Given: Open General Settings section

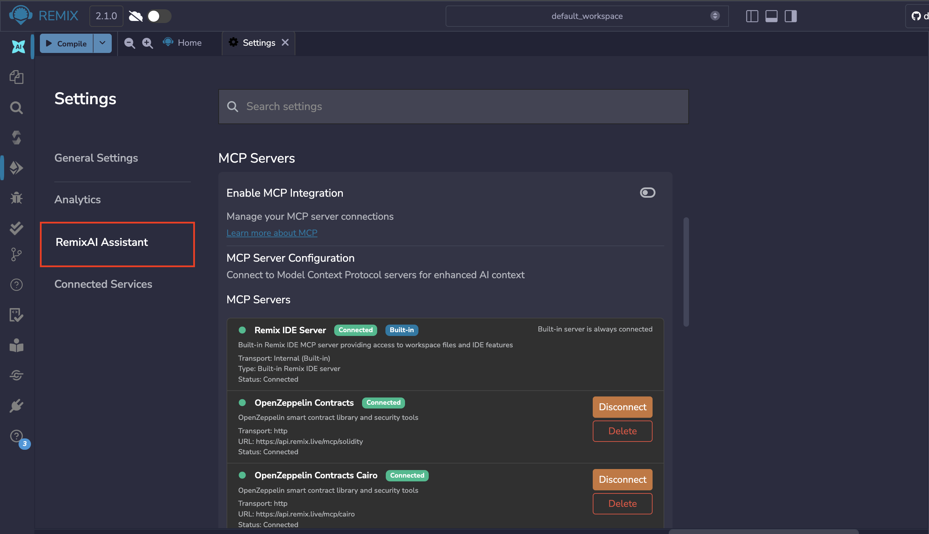Looking at the screenshot, I should click(96, 158).
